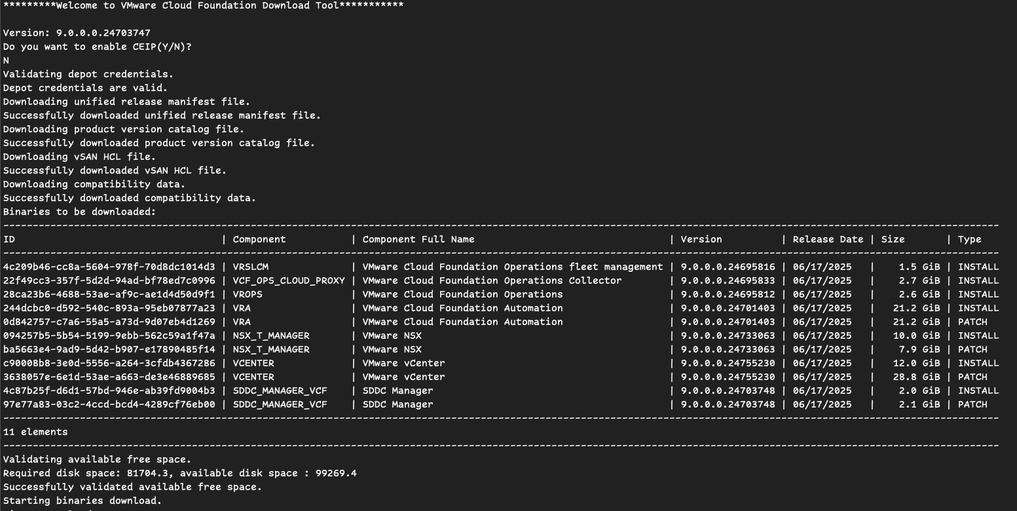Click 'Depot credentials are valid.' message
1017x511 pixels.
coord(85,88)
